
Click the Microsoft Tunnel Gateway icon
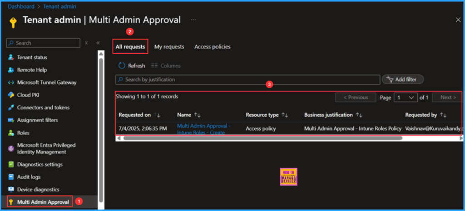coord(11,83)
